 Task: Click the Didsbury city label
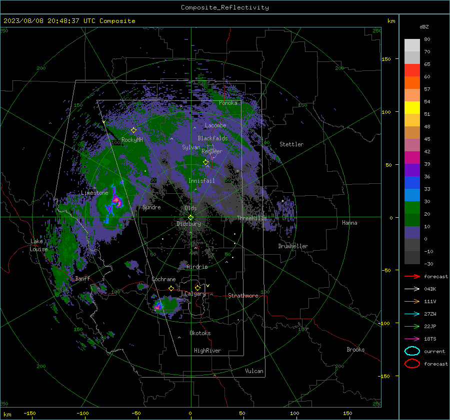coord(188,224)
